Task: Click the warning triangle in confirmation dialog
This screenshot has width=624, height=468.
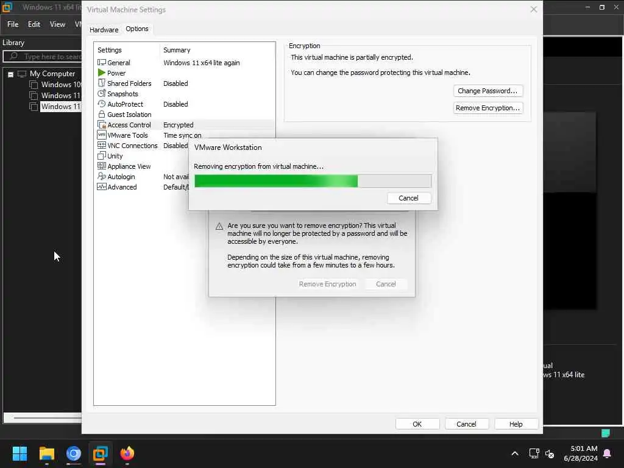Action: tap(219, 226)
